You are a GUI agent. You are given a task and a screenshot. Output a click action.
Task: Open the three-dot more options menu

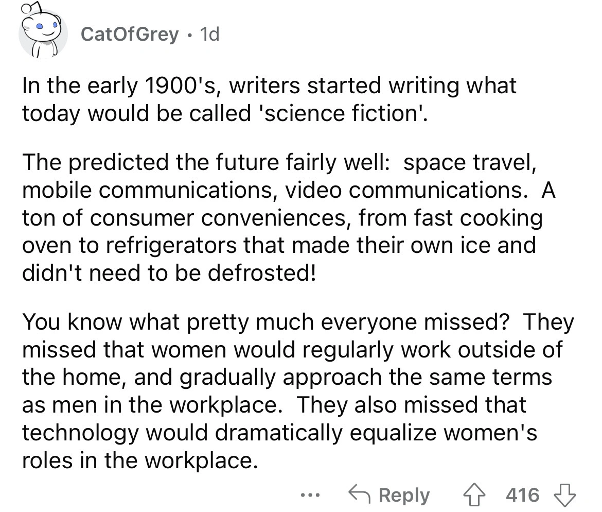(x=312, y=496)
